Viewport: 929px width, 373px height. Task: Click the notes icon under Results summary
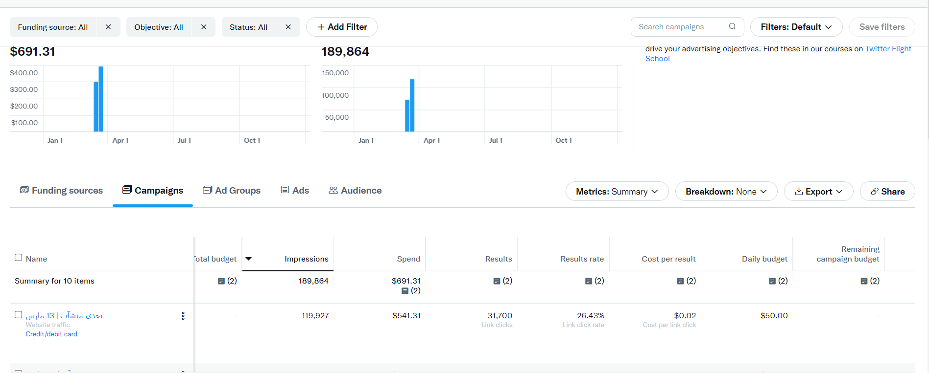click(x=497, y=281)
